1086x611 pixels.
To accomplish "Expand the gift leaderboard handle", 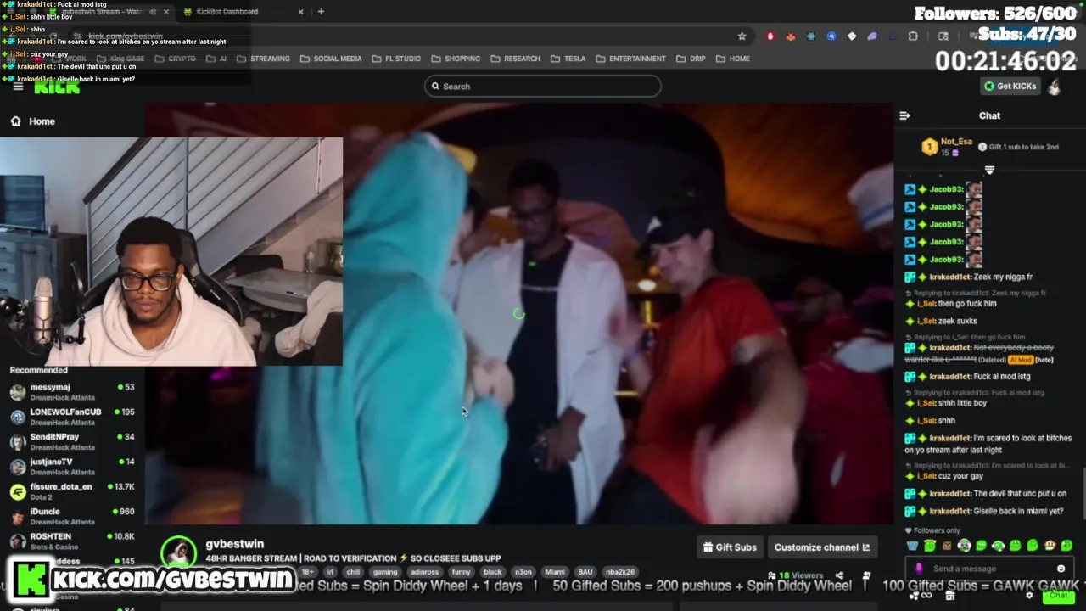I will click(989, 171).
